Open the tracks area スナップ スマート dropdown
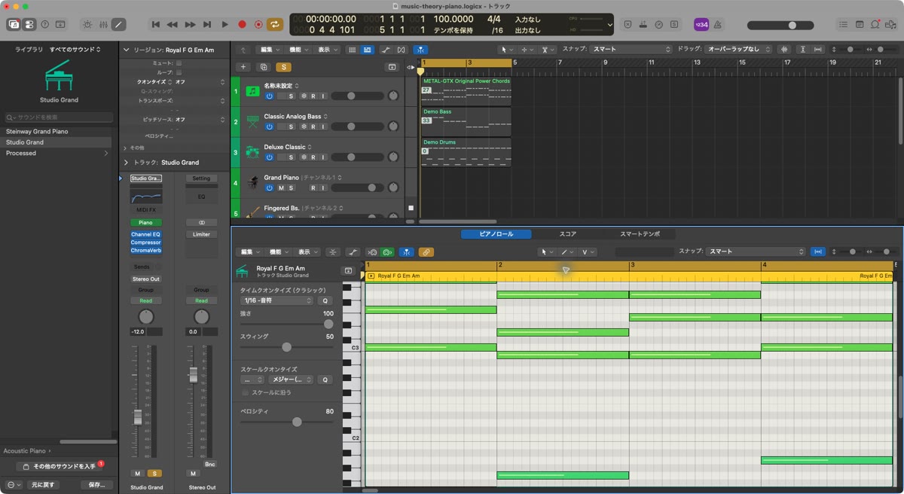Image resolution: width=904 pixels, height=494 pixels. (x=632, y=50)
